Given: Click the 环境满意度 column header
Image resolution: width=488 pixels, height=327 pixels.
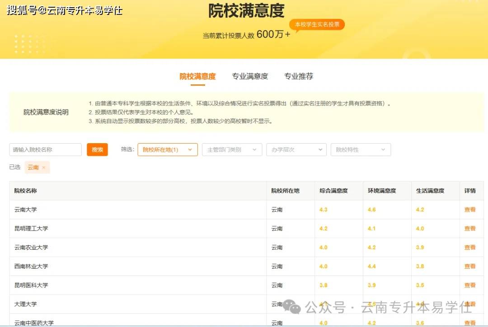Looking at the screenshot, I should (x=382, y=191).
